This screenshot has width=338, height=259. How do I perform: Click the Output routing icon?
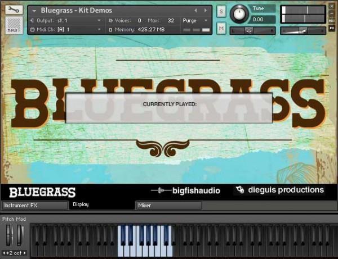click(x=32, y=20)
